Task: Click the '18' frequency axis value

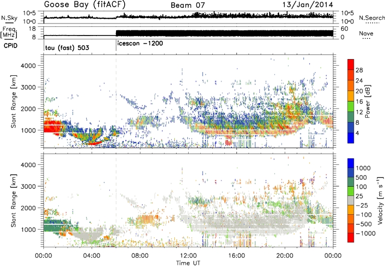Action: [32, 29]
